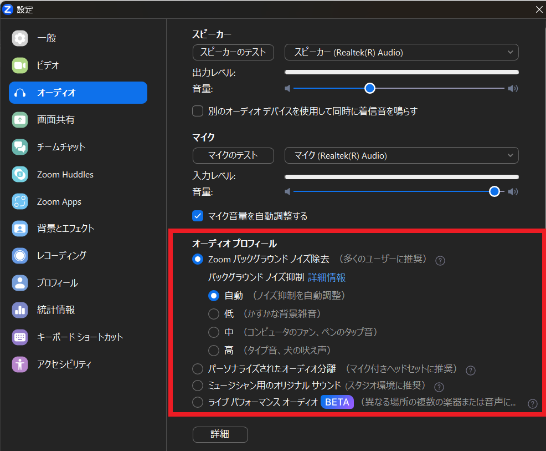The height and width of the screenshot is (451, 546).
Task: Click スピーカーのテスト button
Action: 233,52
